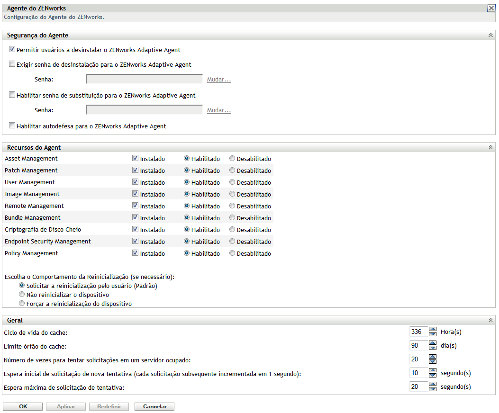
Task: Click the Cancelar button
Action: [154, 406]
